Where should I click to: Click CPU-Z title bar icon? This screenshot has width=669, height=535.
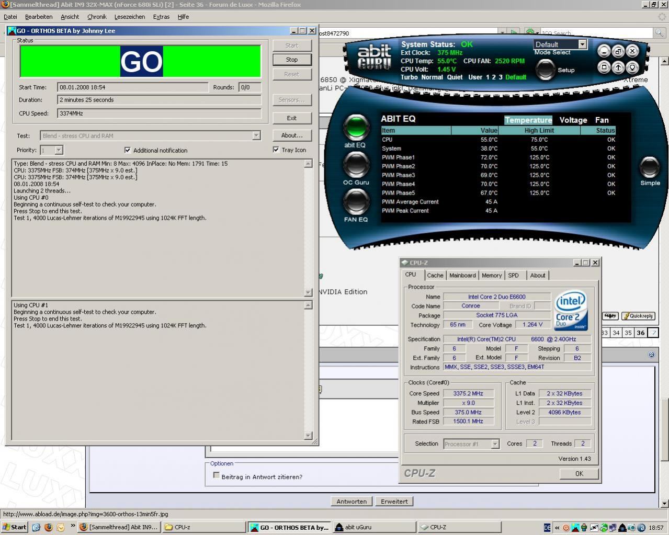click(x=404, y=263)
